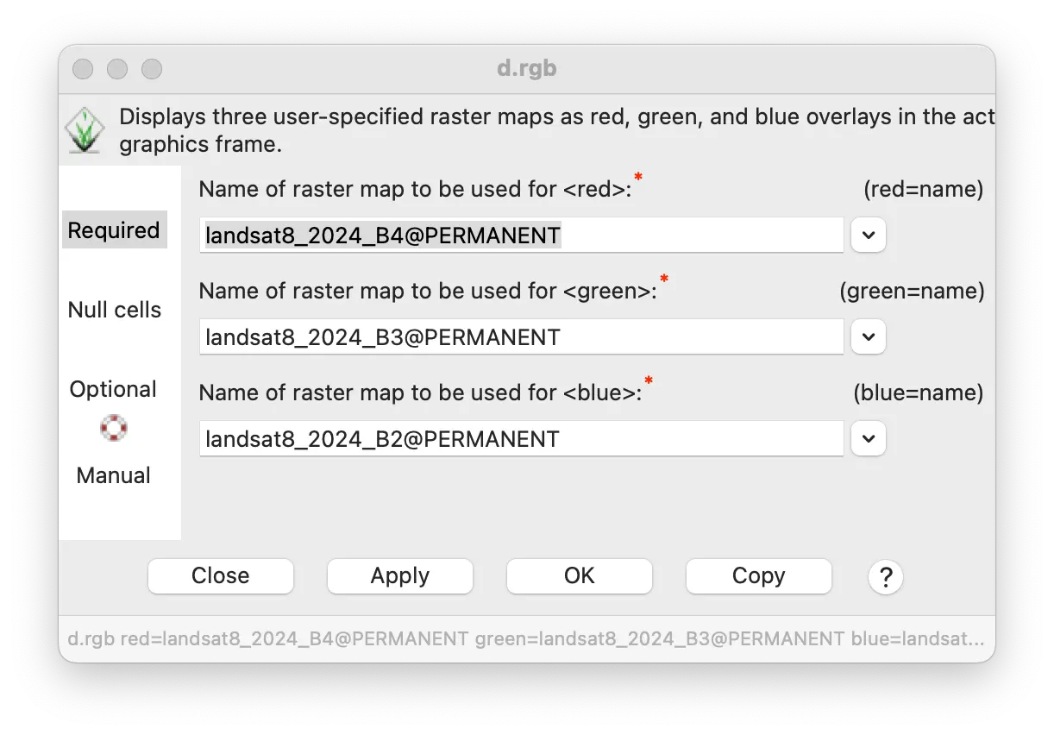Select the Null cells tab
Screen dimensions: 1054x735
coord(115,310)
